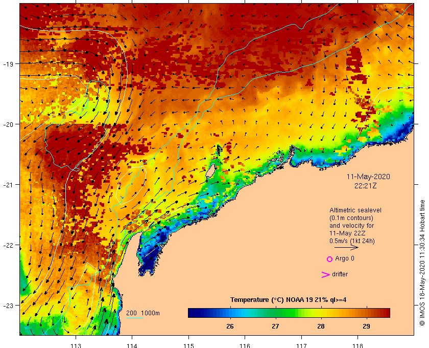Image resolution: width=429 pixels, height=348 pixels.
Task: Click longitude axis label 113
Action: pos(76,345)
